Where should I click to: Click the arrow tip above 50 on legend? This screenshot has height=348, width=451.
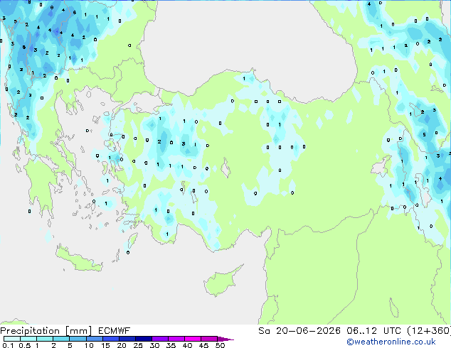pos(225,339)
